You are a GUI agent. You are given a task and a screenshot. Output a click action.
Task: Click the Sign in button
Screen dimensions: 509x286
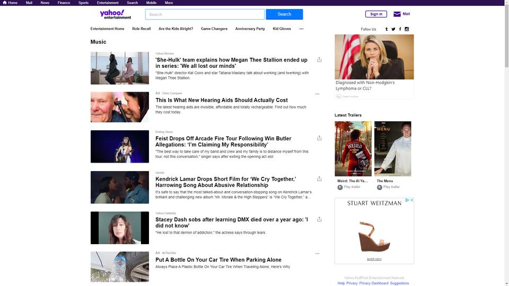376,14
